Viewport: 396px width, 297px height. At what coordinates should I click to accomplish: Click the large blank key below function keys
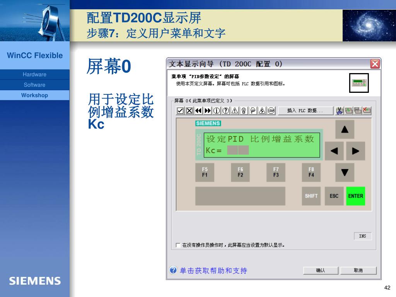point(240,196)
